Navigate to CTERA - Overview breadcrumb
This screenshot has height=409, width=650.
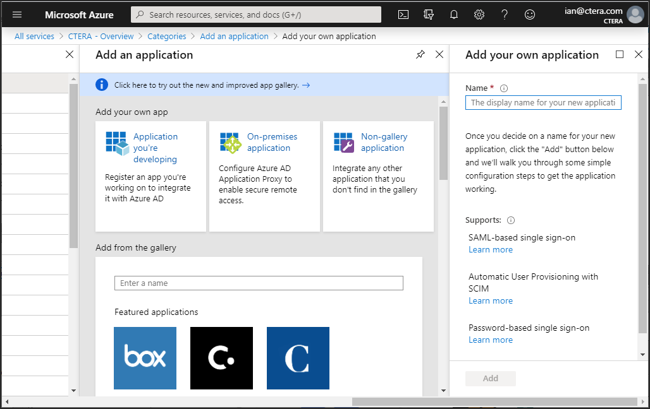[x=101, y=37]
